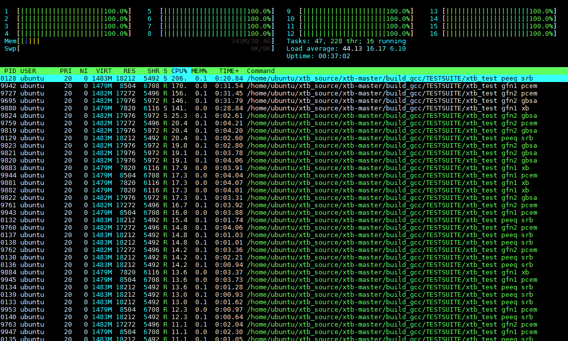Select process row with PID 0132

284,220
